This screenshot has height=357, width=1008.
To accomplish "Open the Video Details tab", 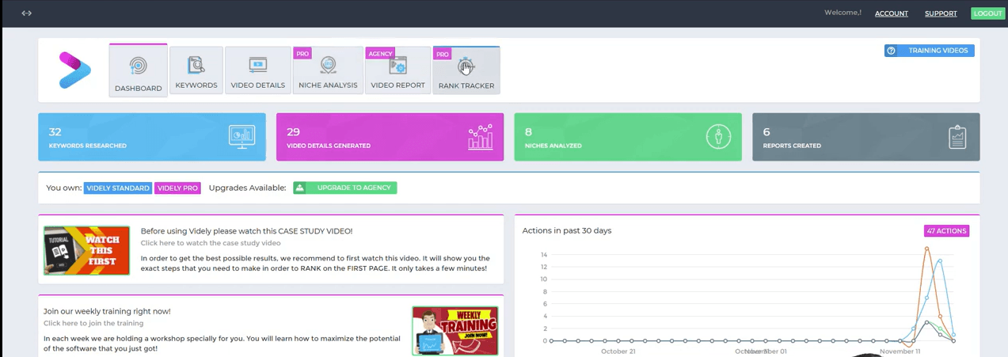I will 257,71.
